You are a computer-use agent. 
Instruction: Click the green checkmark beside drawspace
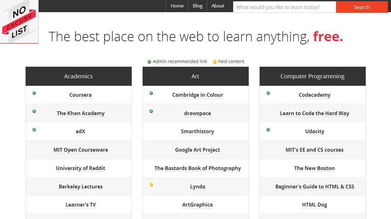coord(151,111)
